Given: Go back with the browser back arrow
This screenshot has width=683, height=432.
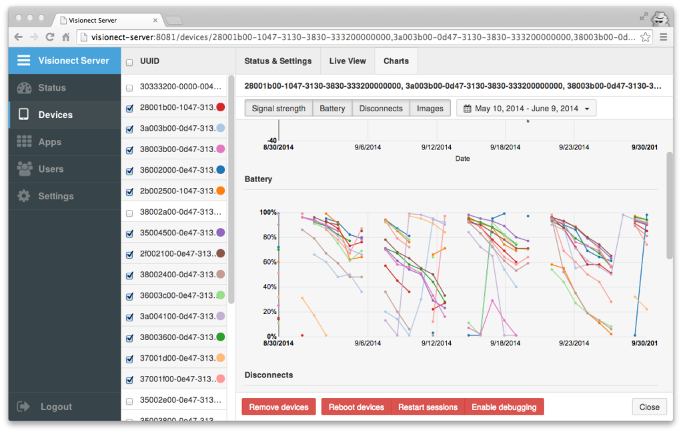Looking at the screenshot, I should point(18,37).
